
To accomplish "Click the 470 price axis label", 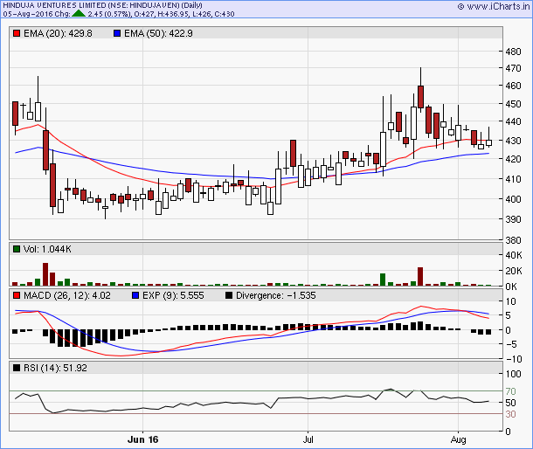I will pyautogui.click(x=513, y=68).
